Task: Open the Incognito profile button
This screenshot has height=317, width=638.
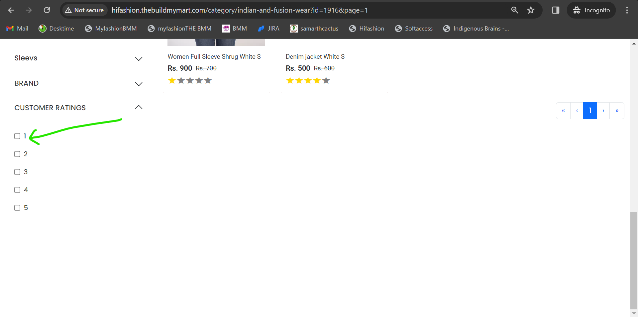Action: click(x=591, y=10)
